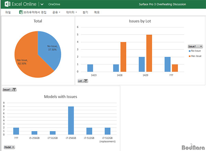Click the Issues by Lot chart title
The image size is (206, 151).
[x=140, y=21]
